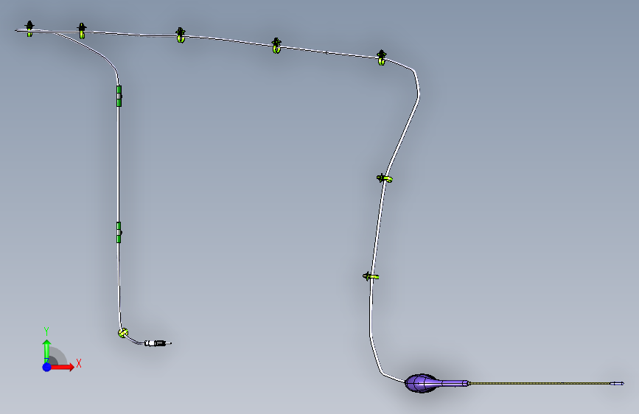Select the fourth clip from the left on the top cable

(276, 46)
